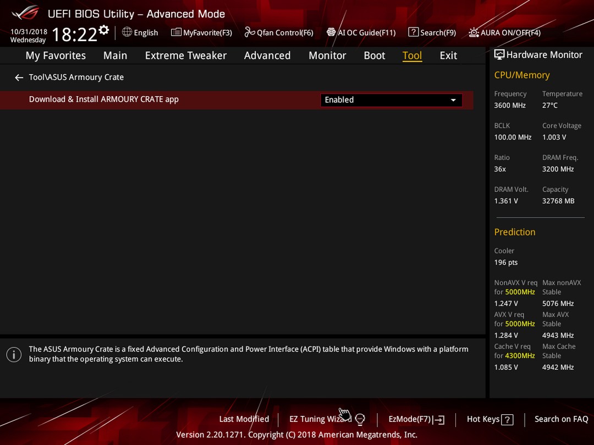Switch to Monitor tab
This screenshot has height=445, width=594.
[x=327, y=55]
